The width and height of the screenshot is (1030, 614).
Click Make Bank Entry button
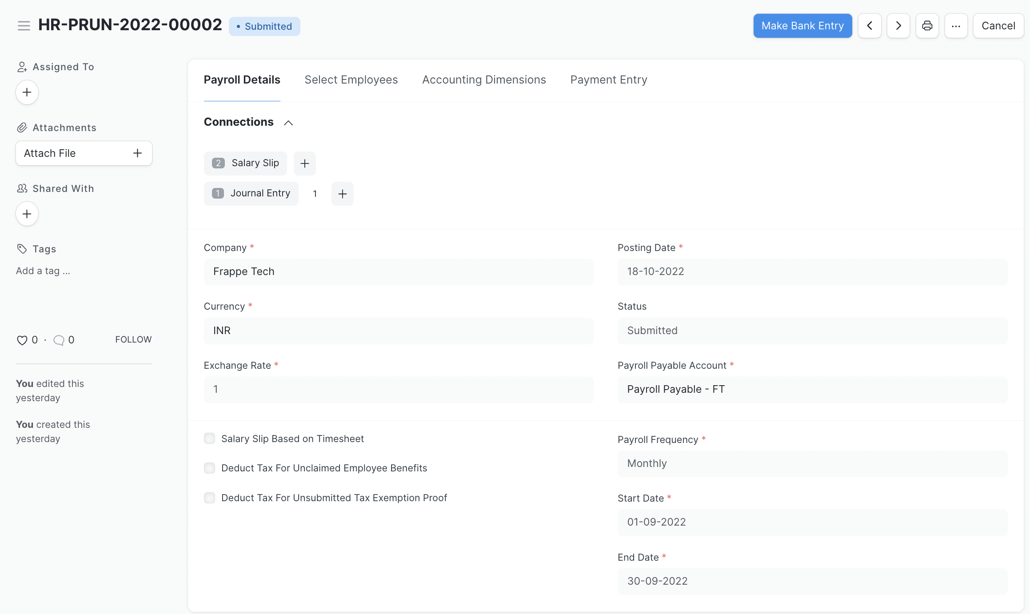(x=802, y=26)
